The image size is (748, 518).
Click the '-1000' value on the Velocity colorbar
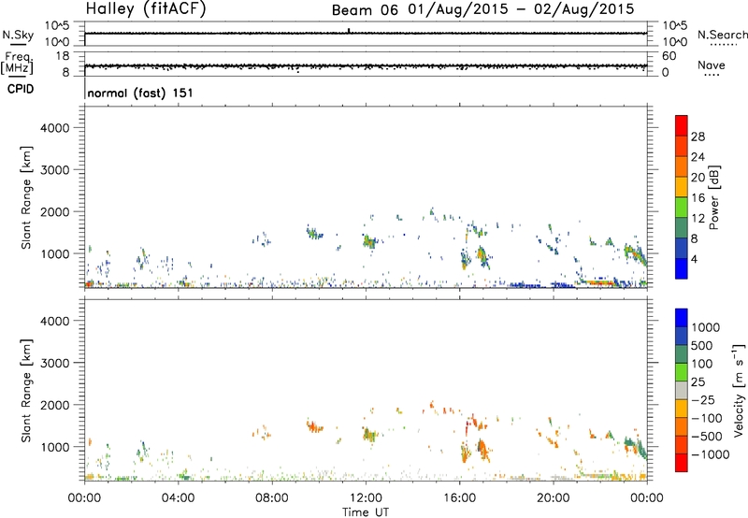pyautogui.click(x=710, y=454)
